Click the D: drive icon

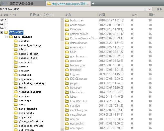[x=2, y=28]
